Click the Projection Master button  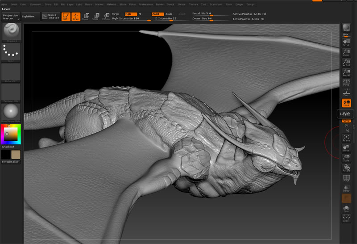tap(10, 17)
